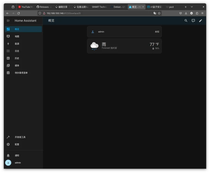This screenshot has height=173, width=210.
Task: Go forward in browser history
Action: [x=13, y=13]
